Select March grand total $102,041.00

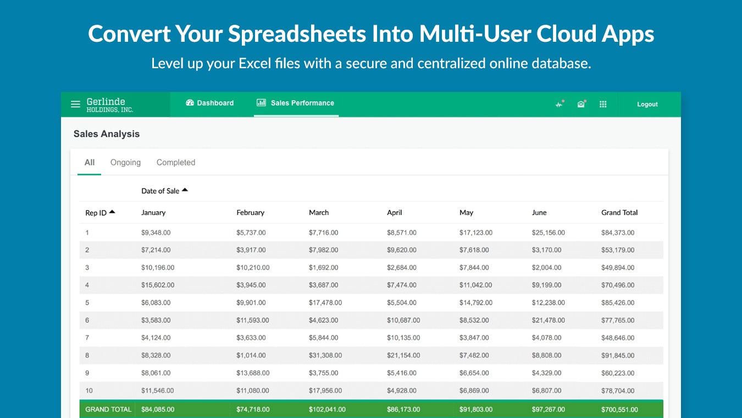(328, 409)
